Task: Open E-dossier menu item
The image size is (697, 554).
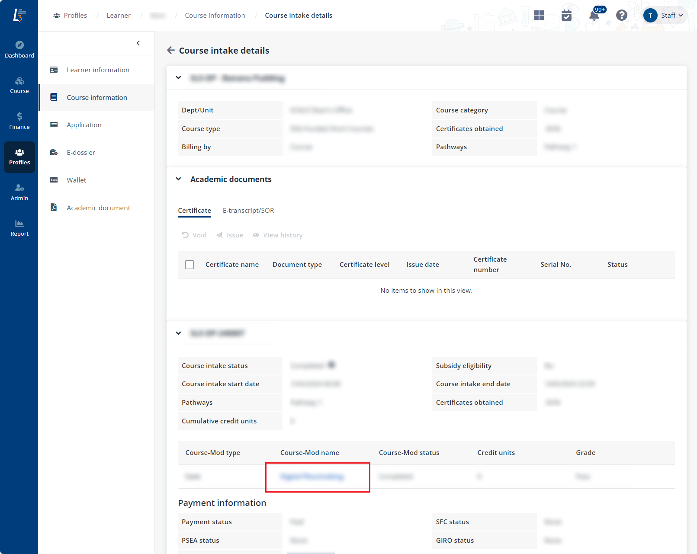Action: pos(81,153)
